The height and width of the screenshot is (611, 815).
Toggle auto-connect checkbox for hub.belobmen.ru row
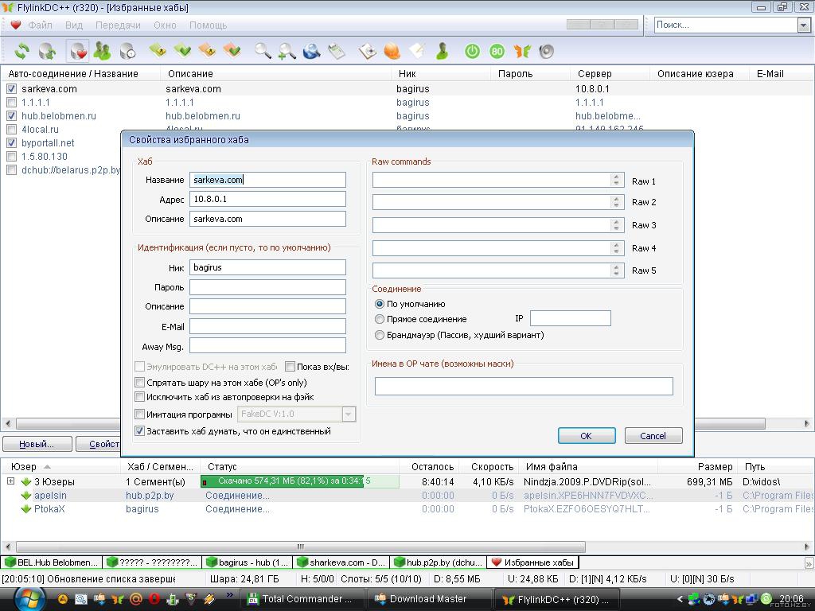click(x=11, y=116)
